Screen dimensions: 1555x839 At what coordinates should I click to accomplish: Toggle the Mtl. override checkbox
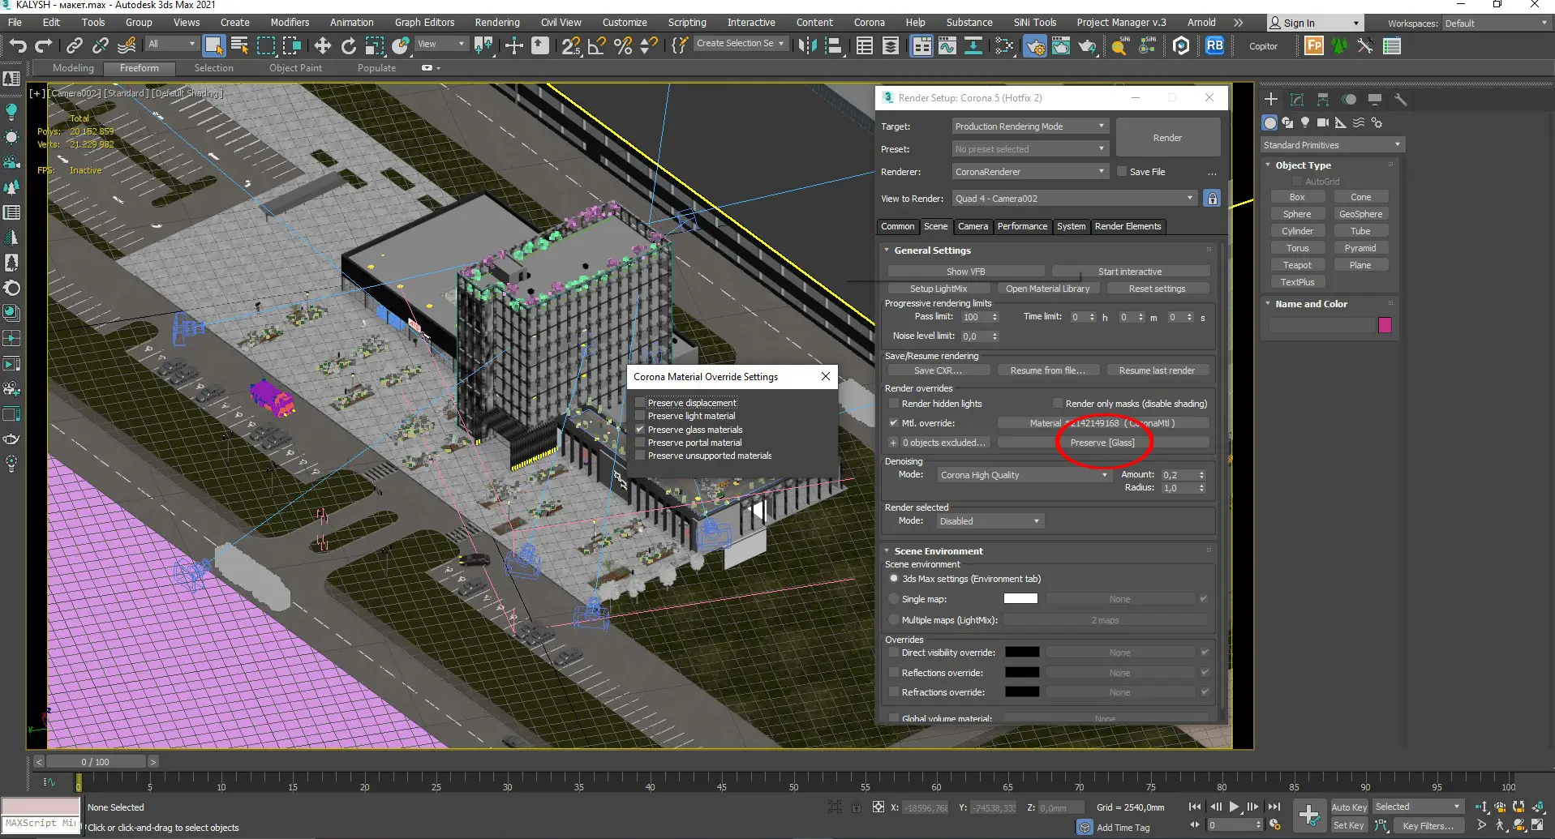(x=893, y=423)
